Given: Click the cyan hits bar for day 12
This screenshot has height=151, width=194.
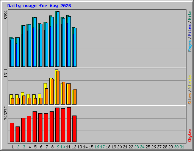Looking at the screenshot, I should point(75,47).
